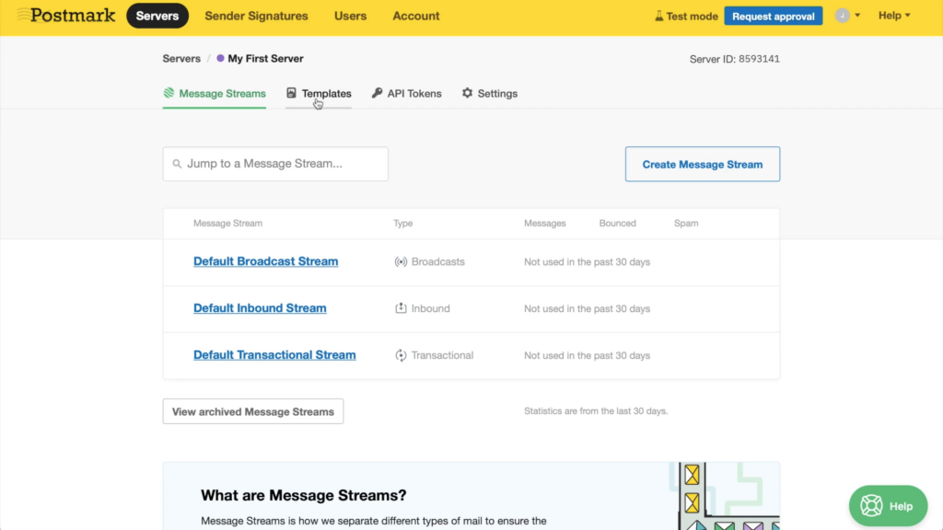
Task: Click Not used text in Transactional row
Action: tap(587, 355)
